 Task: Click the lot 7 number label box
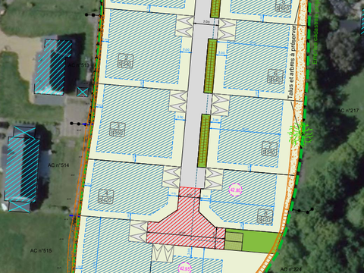[x=269, y=149]
